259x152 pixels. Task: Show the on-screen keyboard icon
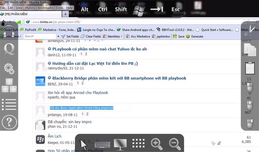pyautogui.click(x=102, y=145)
